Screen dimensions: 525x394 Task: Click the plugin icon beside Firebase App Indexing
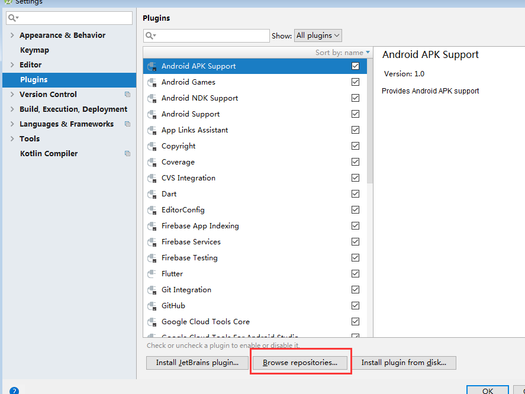(152, 226)
